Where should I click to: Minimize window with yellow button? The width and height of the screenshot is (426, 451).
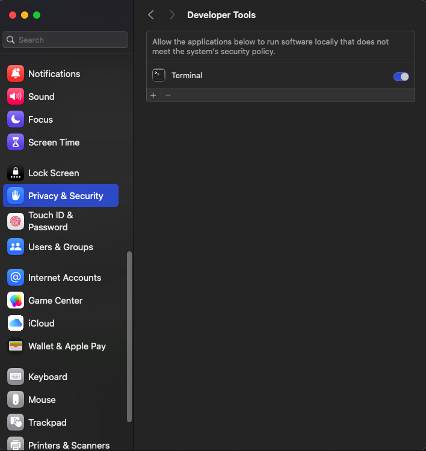pos(25,15)
